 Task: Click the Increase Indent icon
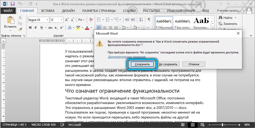(x=133, y=20)
